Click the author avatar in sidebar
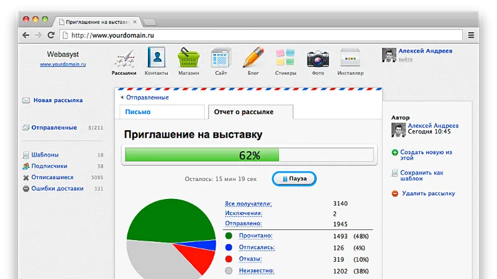The width and height of the screenshot is (497, 279). tap(398, 130)
